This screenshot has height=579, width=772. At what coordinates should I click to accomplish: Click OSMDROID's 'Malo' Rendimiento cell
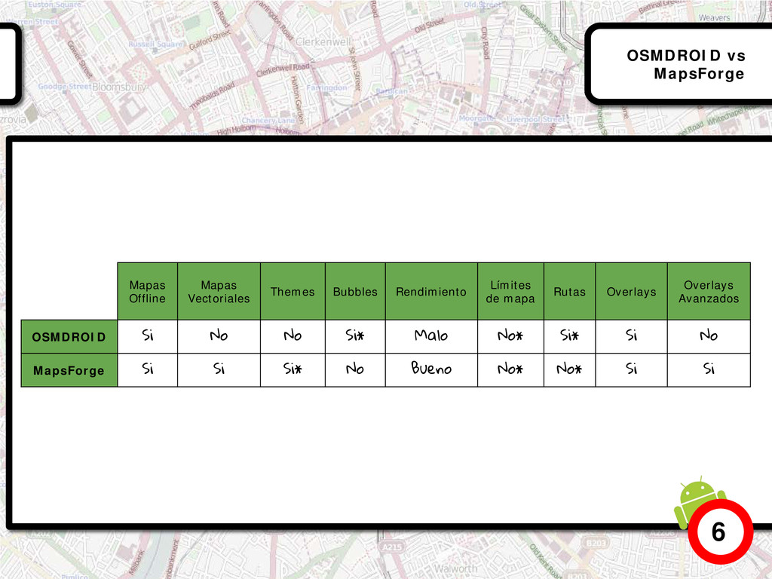pyautogui.click(x=431, y=337)
